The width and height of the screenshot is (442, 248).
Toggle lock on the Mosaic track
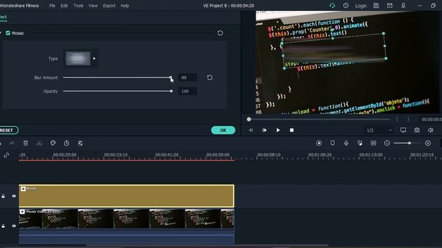(3, 196)
